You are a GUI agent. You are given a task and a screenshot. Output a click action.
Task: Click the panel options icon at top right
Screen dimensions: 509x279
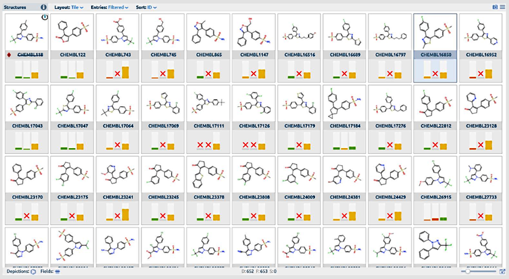(x=503, y=7)
